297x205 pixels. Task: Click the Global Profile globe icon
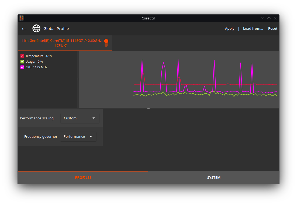pos(36,29)
